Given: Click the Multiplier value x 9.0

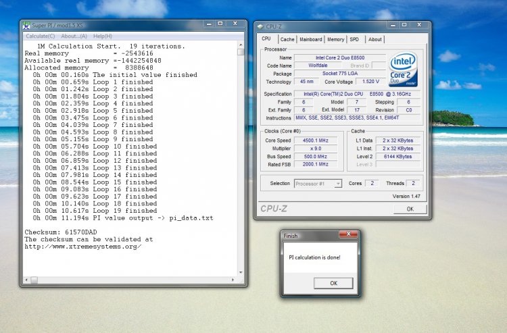Looking at the screenshot, I should [x=315, y=149].
